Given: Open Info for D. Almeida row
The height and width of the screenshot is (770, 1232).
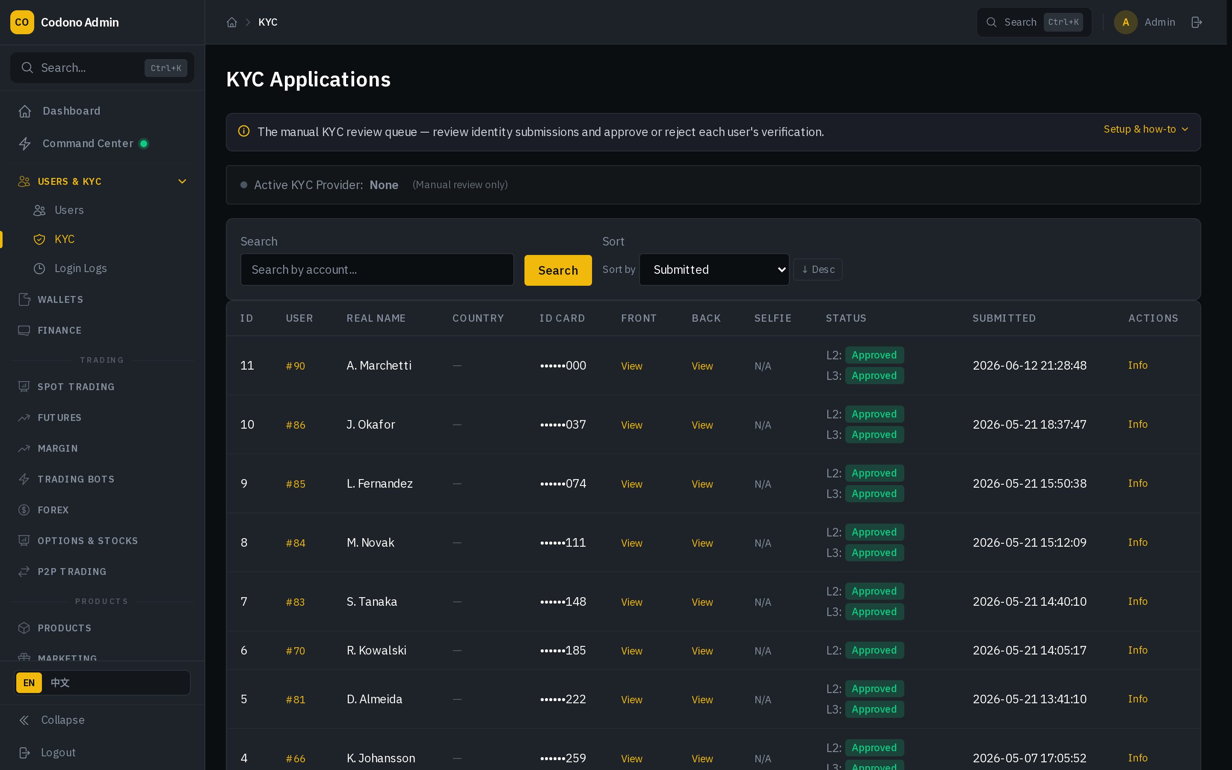Looking at the screenshot, I should (1137, 699).
